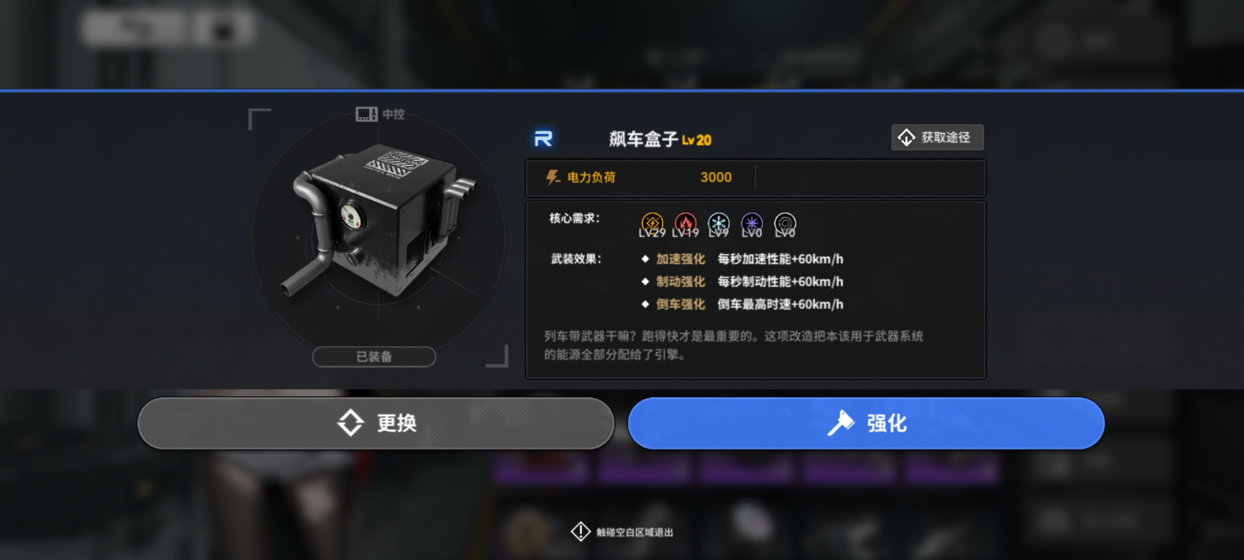Click the yellow lightning core icon LV29
Image resolution: width=1244 pixels, height=560 pixels.
tap(652, 224)
